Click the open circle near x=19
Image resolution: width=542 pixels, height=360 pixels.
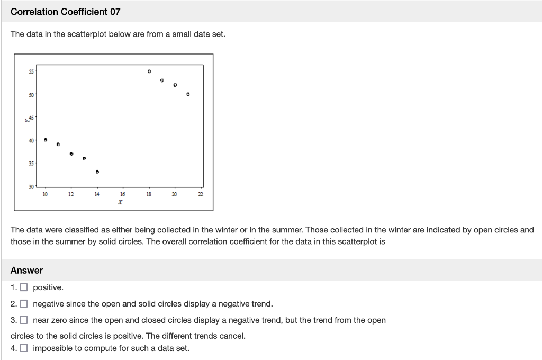pos(161,79)
